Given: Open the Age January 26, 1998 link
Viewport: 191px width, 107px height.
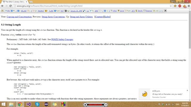Looking at the screenshot, I should tap(76, 11).
